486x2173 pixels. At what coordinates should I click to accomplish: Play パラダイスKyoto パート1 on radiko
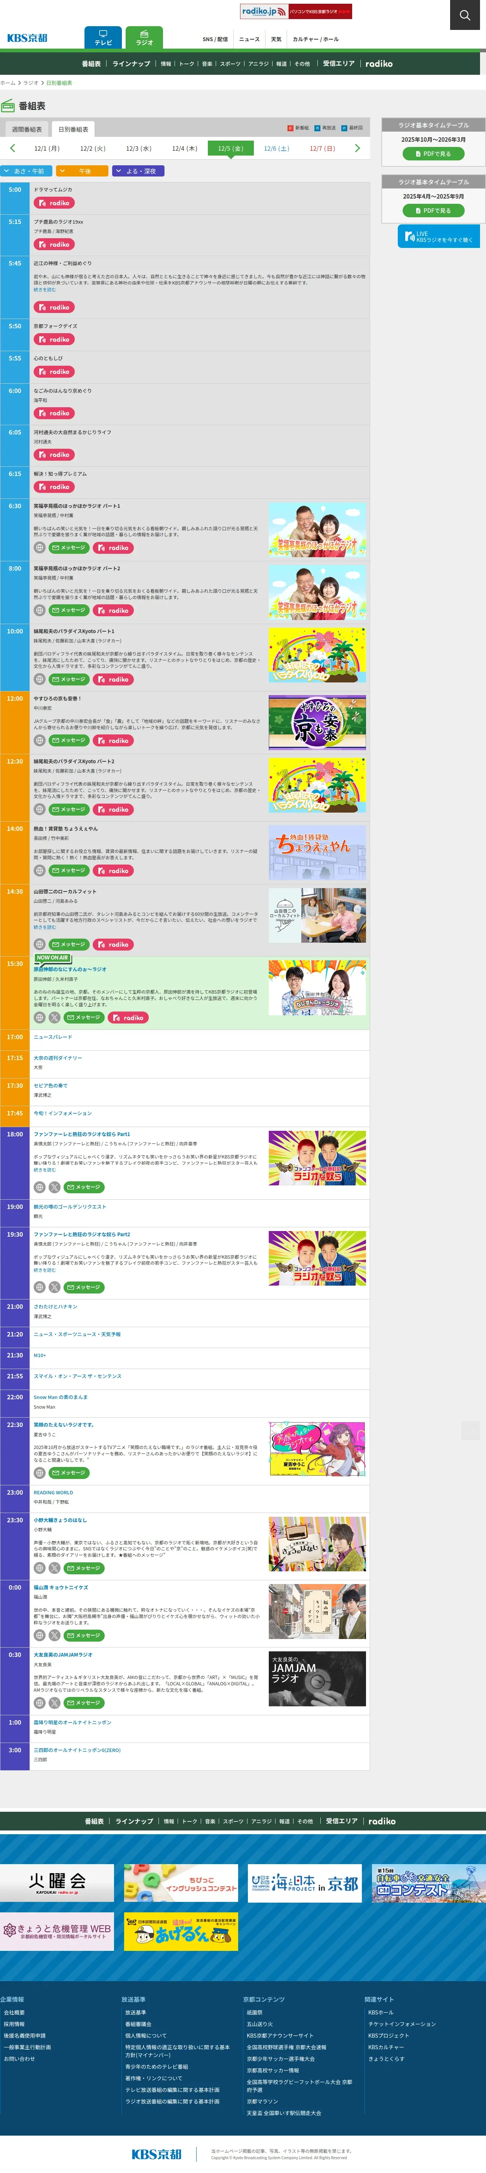(x=113, y=680)
